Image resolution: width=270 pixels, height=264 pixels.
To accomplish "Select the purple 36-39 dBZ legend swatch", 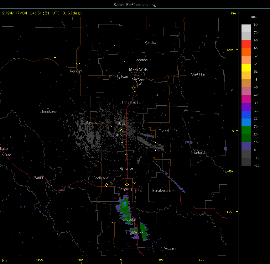I will [246, 107].
